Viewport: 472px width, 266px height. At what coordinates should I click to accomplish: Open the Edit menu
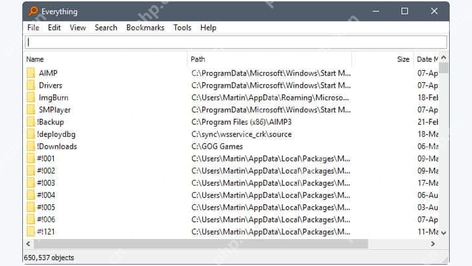coord(54,28)
